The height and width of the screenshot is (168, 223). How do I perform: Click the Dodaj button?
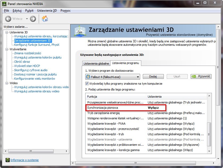click(153, 76)
